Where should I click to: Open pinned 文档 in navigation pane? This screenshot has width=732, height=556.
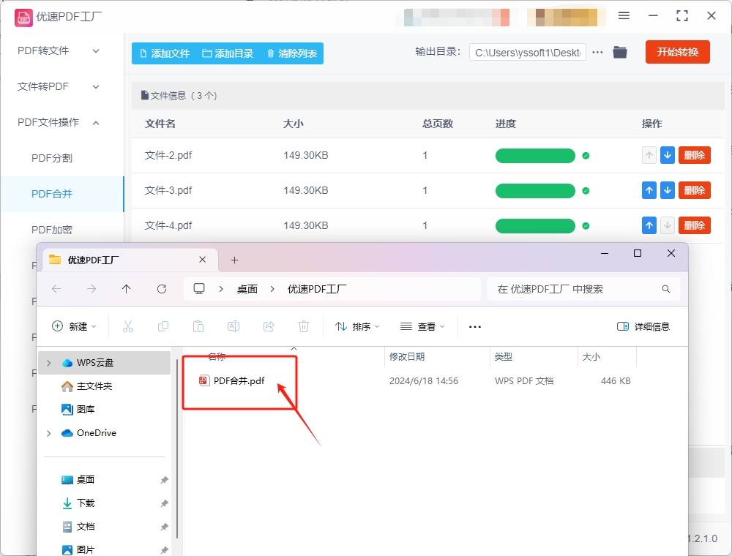pos(78,526)
